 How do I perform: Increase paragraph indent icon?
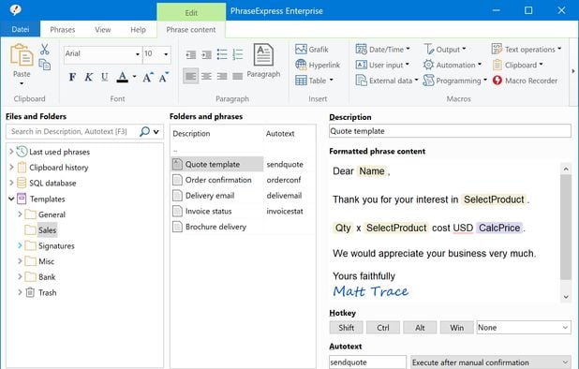tap(206, 55)
